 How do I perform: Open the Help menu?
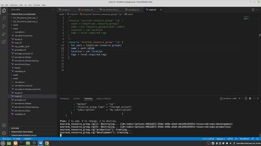click(44, 5)
